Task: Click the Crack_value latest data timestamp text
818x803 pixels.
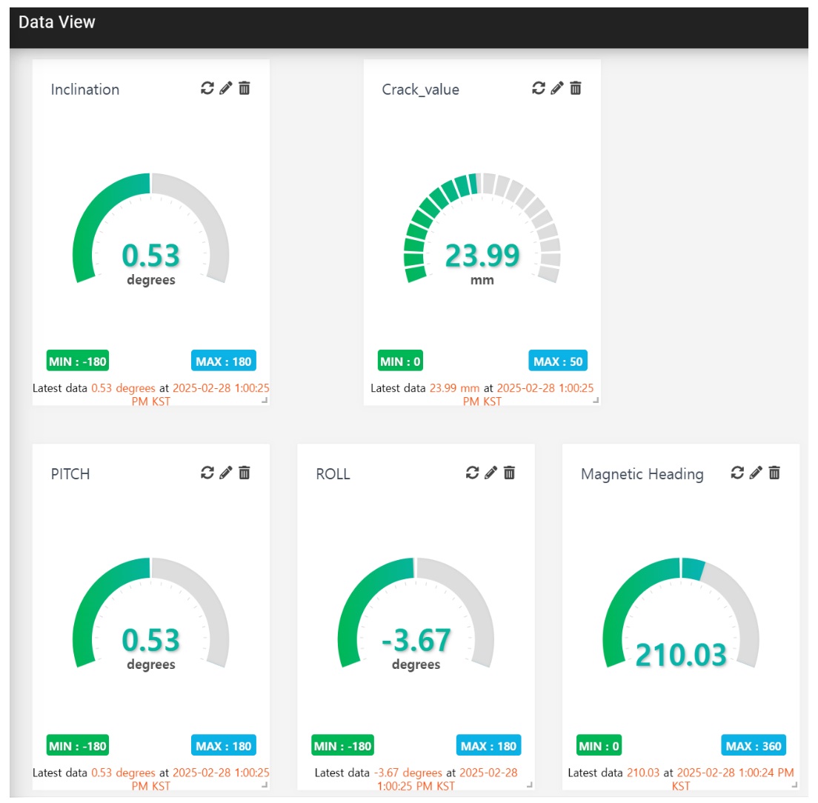Action: [x=482, y=395]
